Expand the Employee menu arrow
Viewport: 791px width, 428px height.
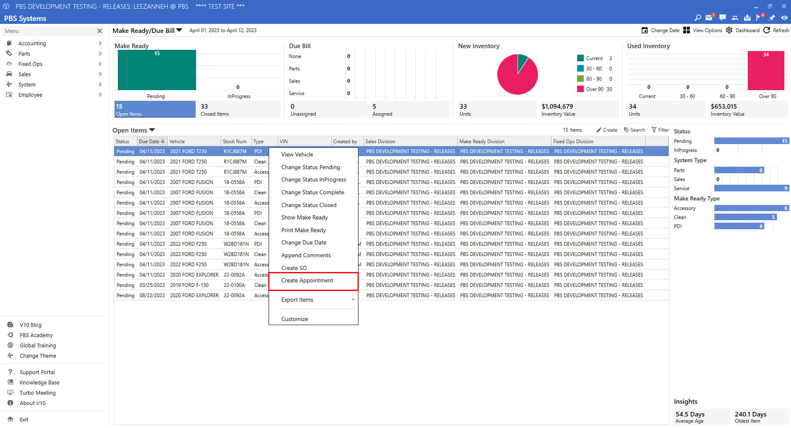[x=100, y=95]
